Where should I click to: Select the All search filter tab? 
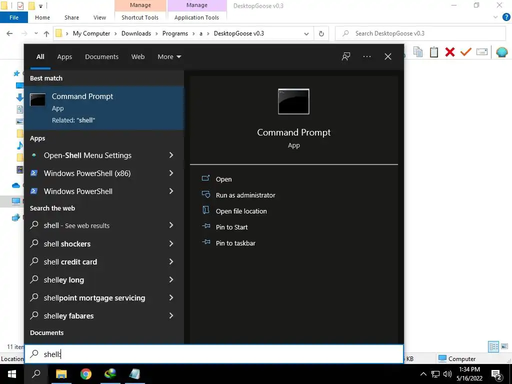40,56
